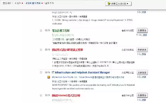This screenshot has width=166, height=103.
Task: Open the 最新工作通知我 dropdown button
Action: [x=118, y=4]
